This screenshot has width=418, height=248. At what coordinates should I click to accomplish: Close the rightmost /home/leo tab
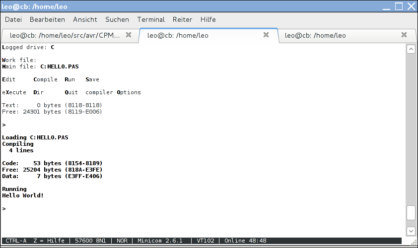pyautogui.click(x=404, y=35)
